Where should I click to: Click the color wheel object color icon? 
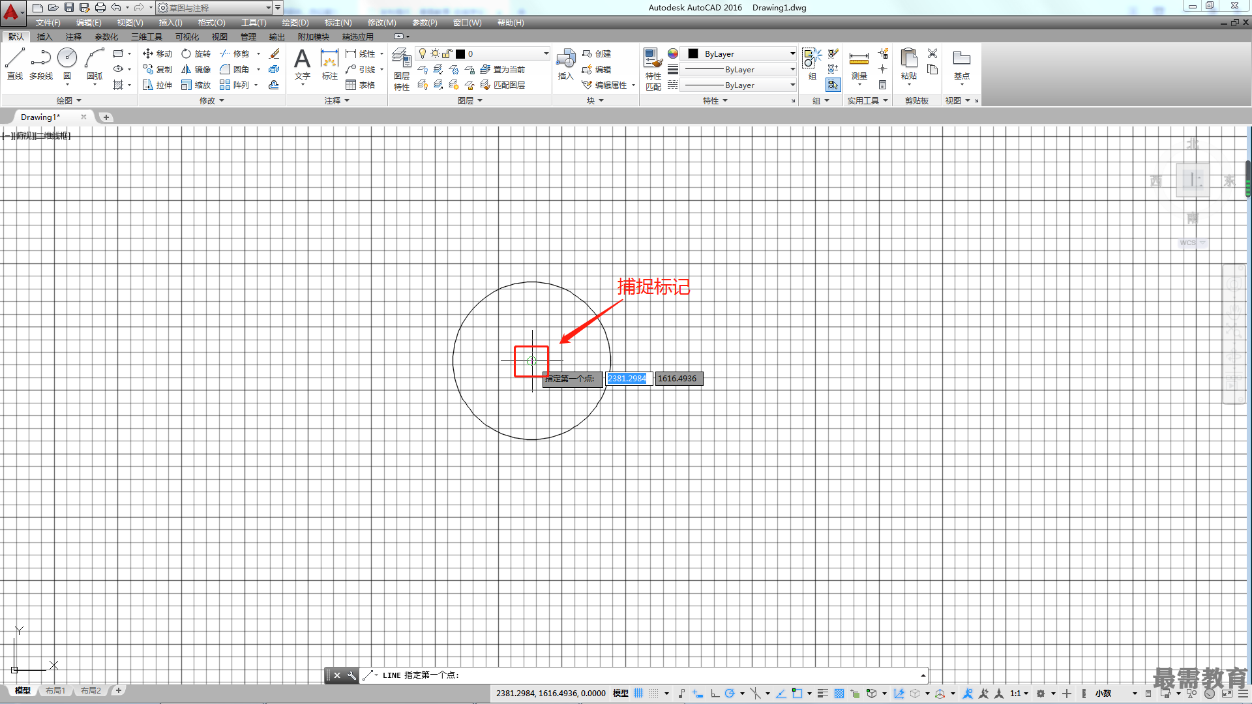(673, 53)
